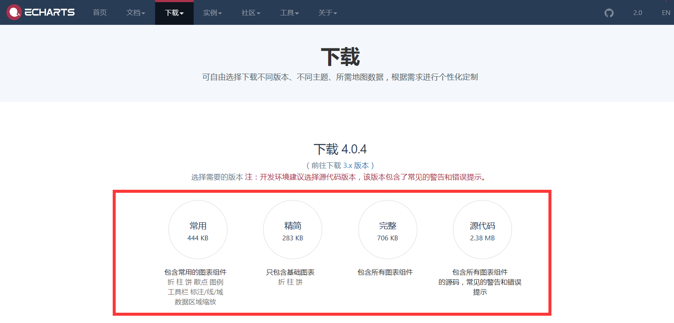Click the large 下载 page title
Screen dimensions: 674x323
coord(340,57)
